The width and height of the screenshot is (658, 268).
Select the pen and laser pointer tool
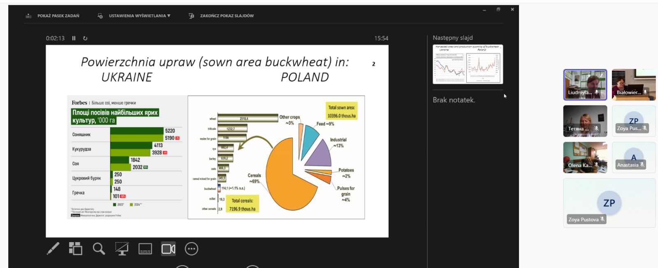click(x=53, y=249)
